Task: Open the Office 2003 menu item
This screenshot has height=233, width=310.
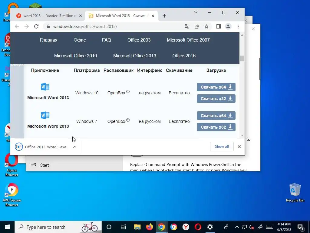Action: [x=139, y=40]
